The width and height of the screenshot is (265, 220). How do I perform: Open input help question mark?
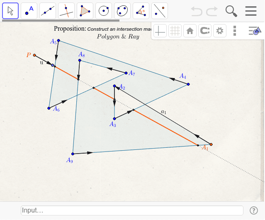(x=254, y=210)
